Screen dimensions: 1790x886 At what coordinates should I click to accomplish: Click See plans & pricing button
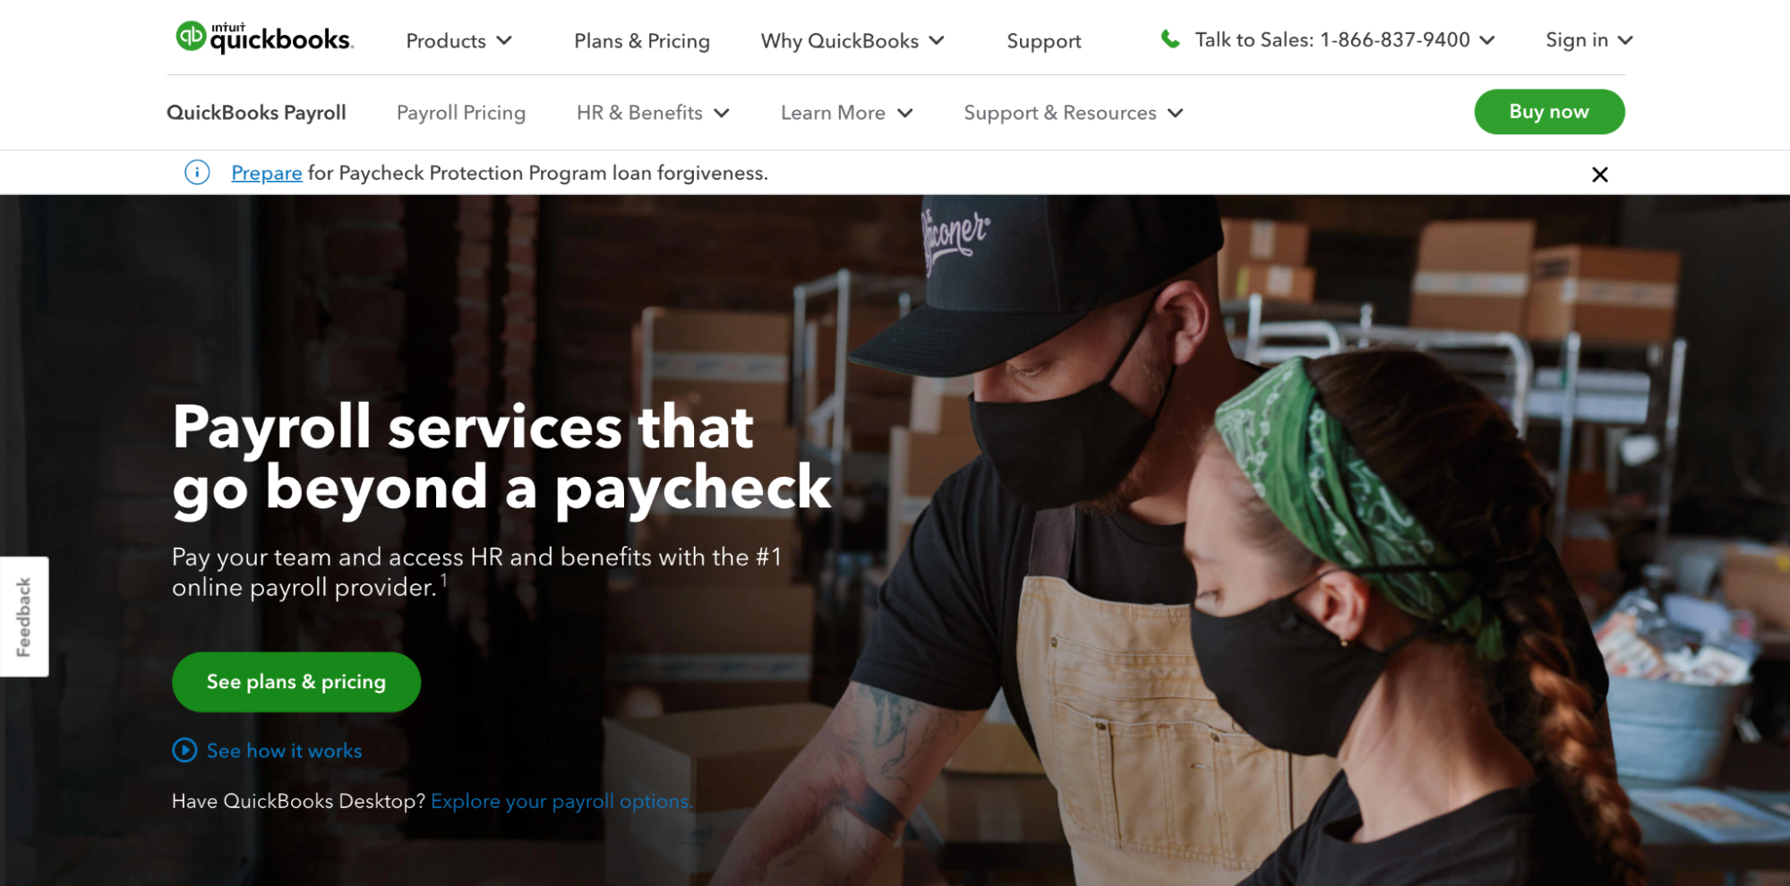296,682
